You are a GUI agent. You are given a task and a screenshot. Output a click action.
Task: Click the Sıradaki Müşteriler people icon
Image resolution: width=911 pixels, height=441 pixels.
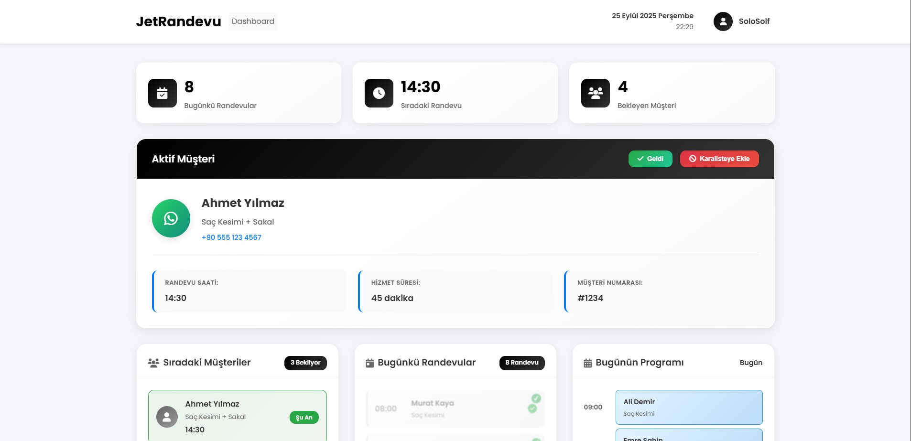point(153,363)
